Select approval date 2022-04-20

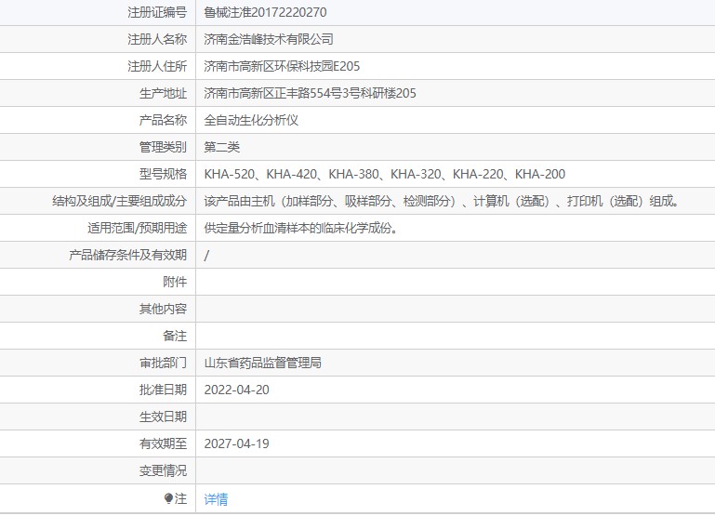tap(236, 390)
